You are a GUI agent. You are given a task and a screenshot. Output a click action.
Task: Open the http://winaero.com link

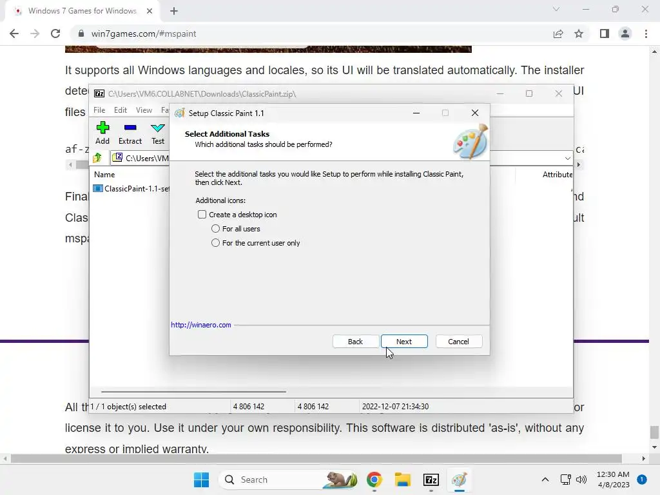201,325
